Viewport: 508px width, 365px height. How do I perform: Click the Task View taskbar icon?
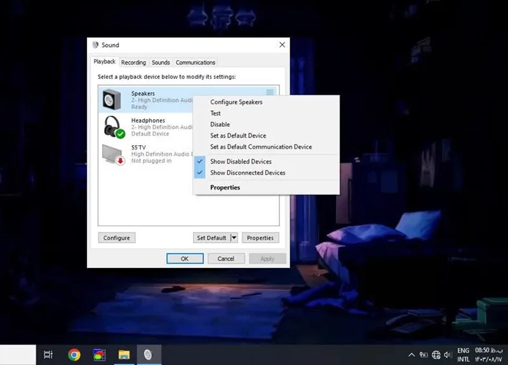pos(48,355)
